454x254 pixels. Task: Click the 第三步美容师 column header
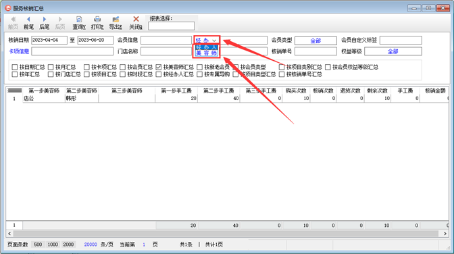[x=127, y=91]
